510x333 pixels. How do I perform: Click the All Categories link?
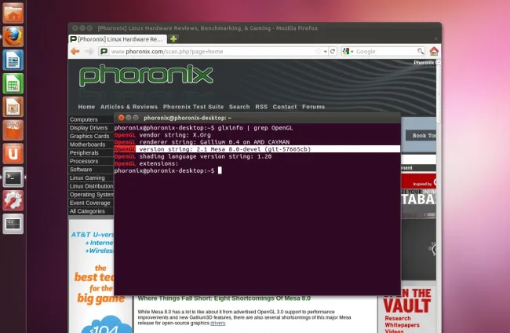(x=87, y=211)
